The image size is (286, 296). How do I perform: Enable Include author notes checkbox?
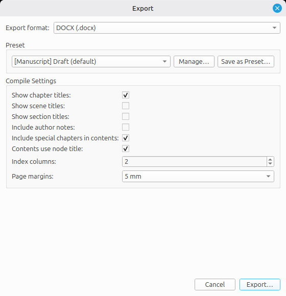tap(126, 127)
